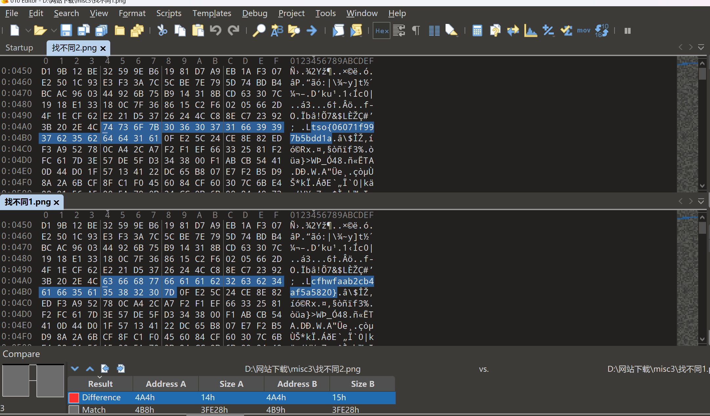Switch to the Startup tab
This screenshot has width=710, height=416.
(19, 48)
